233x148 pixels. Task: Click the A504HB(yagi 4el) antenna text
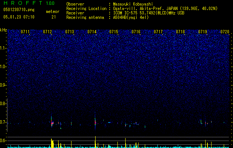point(131,17)
